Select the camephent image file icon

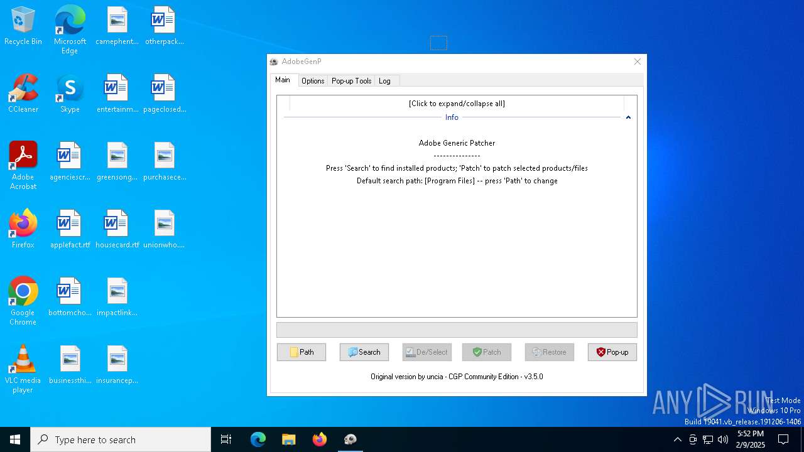[x=117, y=26]
